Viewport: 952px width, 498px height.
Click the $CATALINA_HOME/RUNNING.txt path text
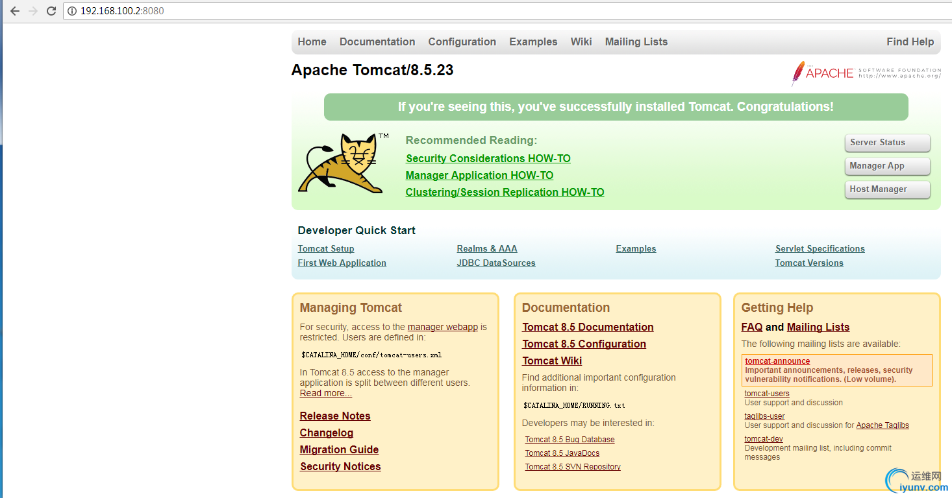(x=574, y=405)
